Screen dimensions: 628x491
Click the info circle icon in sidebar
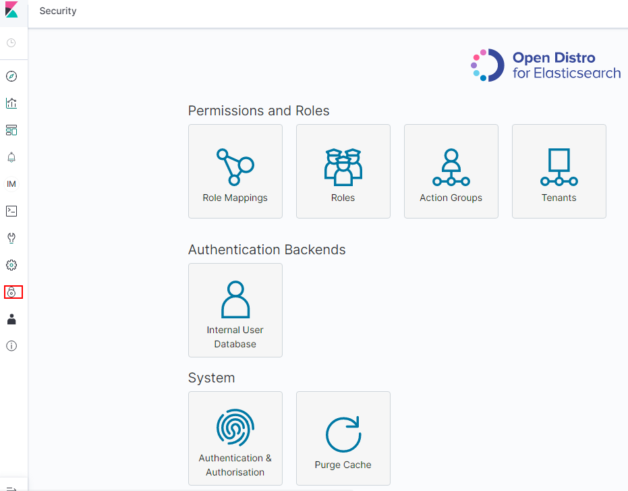11,346
